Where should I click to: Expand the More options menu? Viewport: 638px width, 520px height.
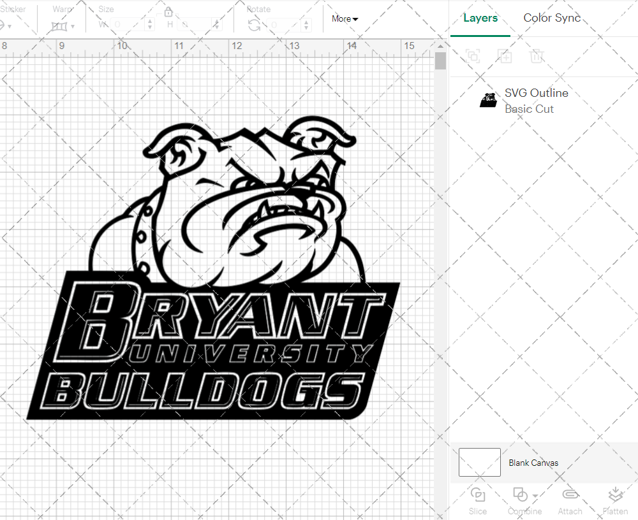345,19
